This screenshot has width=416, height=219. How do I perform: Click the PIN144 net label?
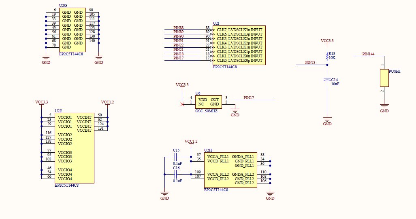coord(368,54)
